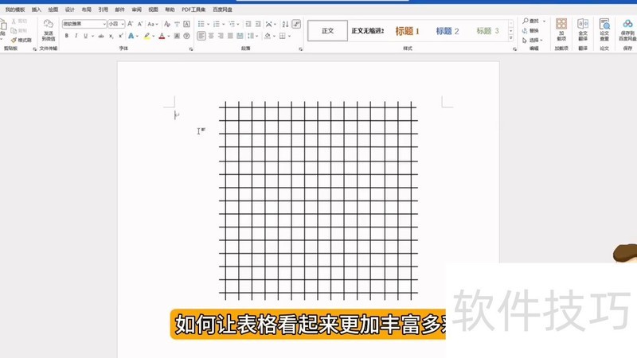Screen dimensions: 637x358
Task: Open the Styles pane launcher
Action: pyautogui.click(x=514, y=49)
